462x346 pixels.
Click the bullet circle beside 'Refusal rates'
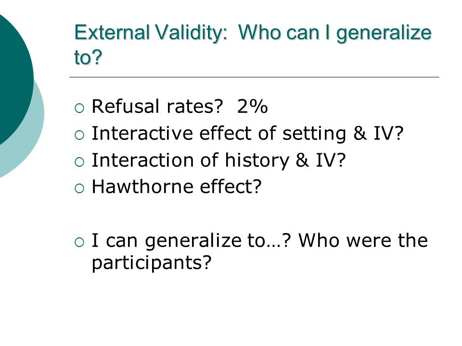pyautogui.click(x=79, y=108)
